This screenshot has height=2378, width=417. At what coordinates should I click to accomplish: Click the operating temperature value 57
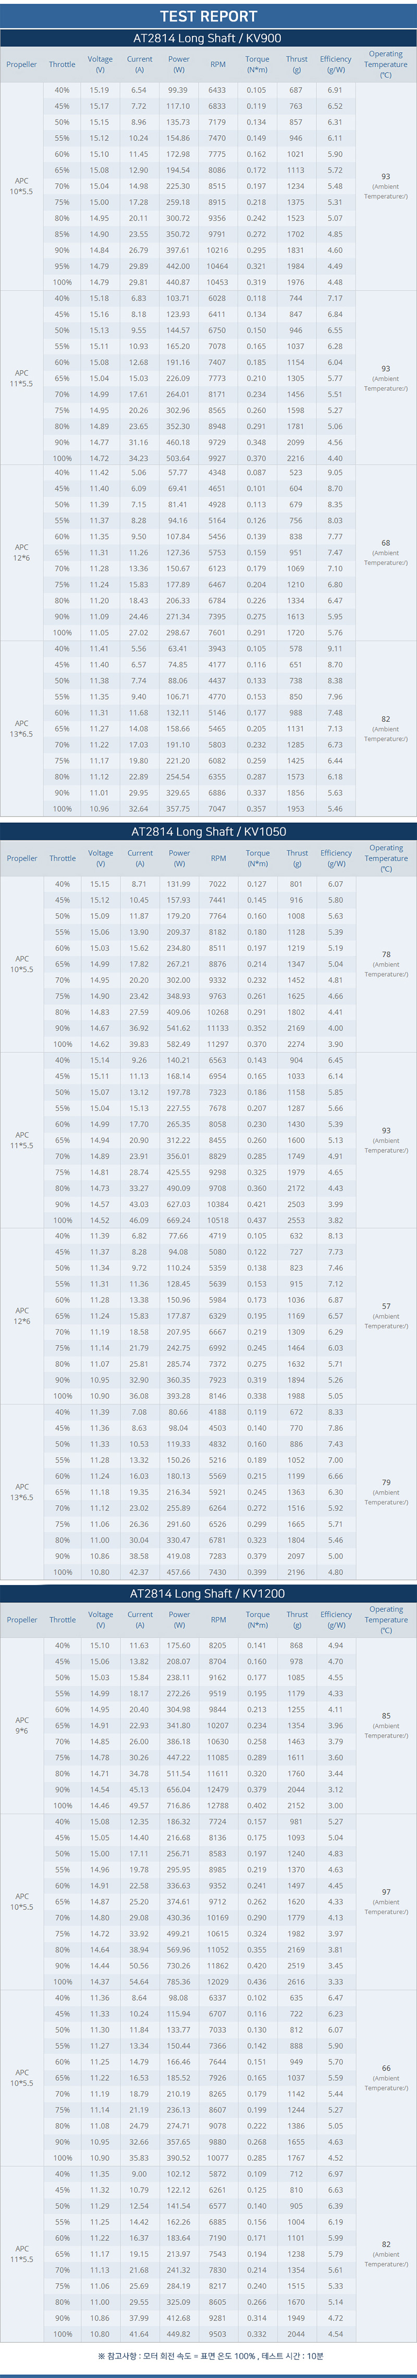[386, 1306]
